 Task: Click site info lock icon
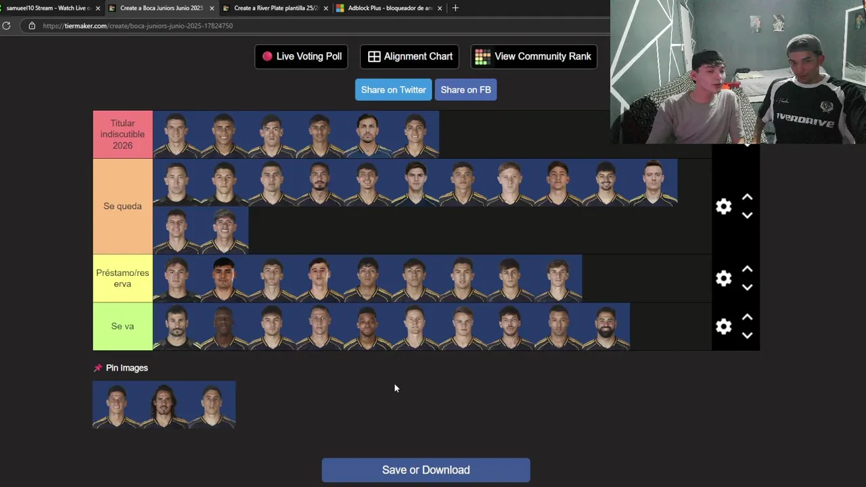coord(31,26)
